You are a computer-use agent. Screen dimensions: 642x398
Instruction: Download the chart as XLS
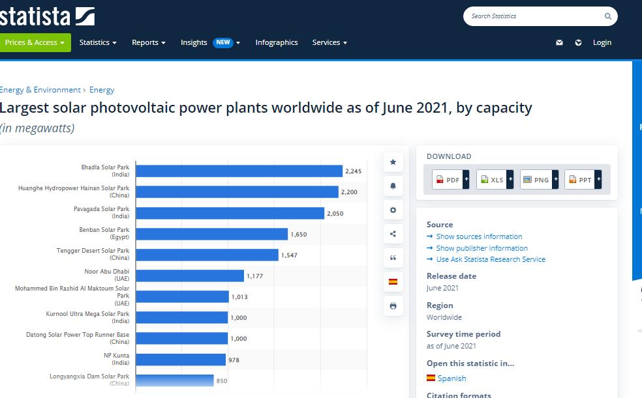pyautogui.click(x=494, y=180)
